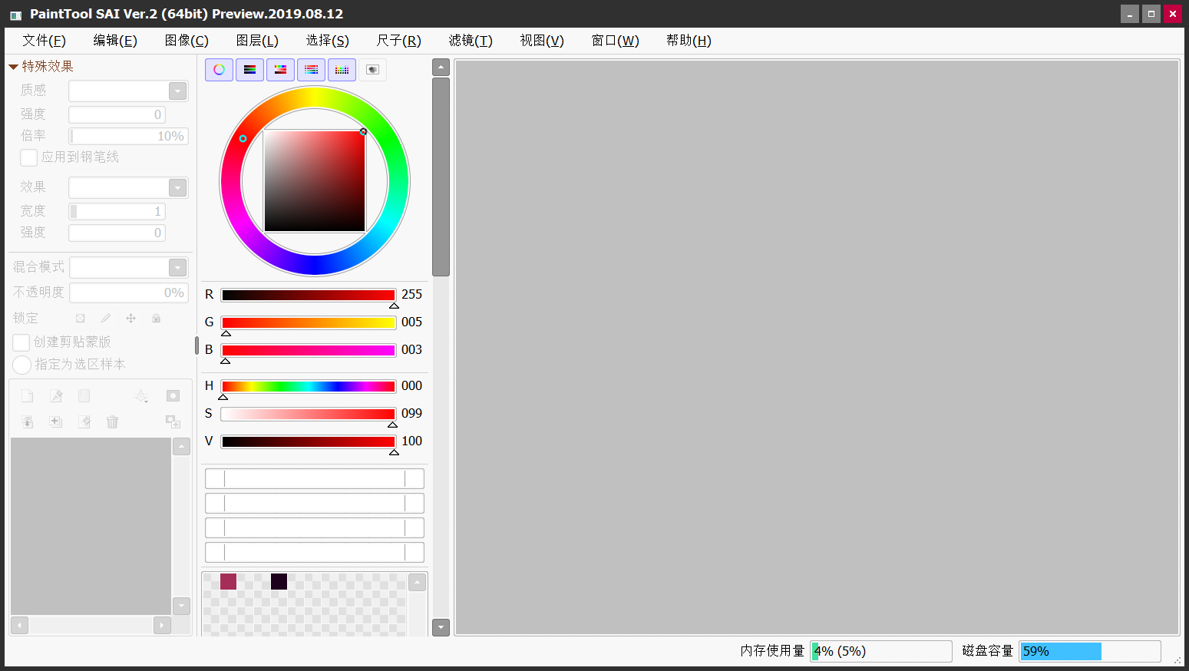Open the 选择(S) menu
This screenshot has width=1189, height=671.
coord(328,41)
